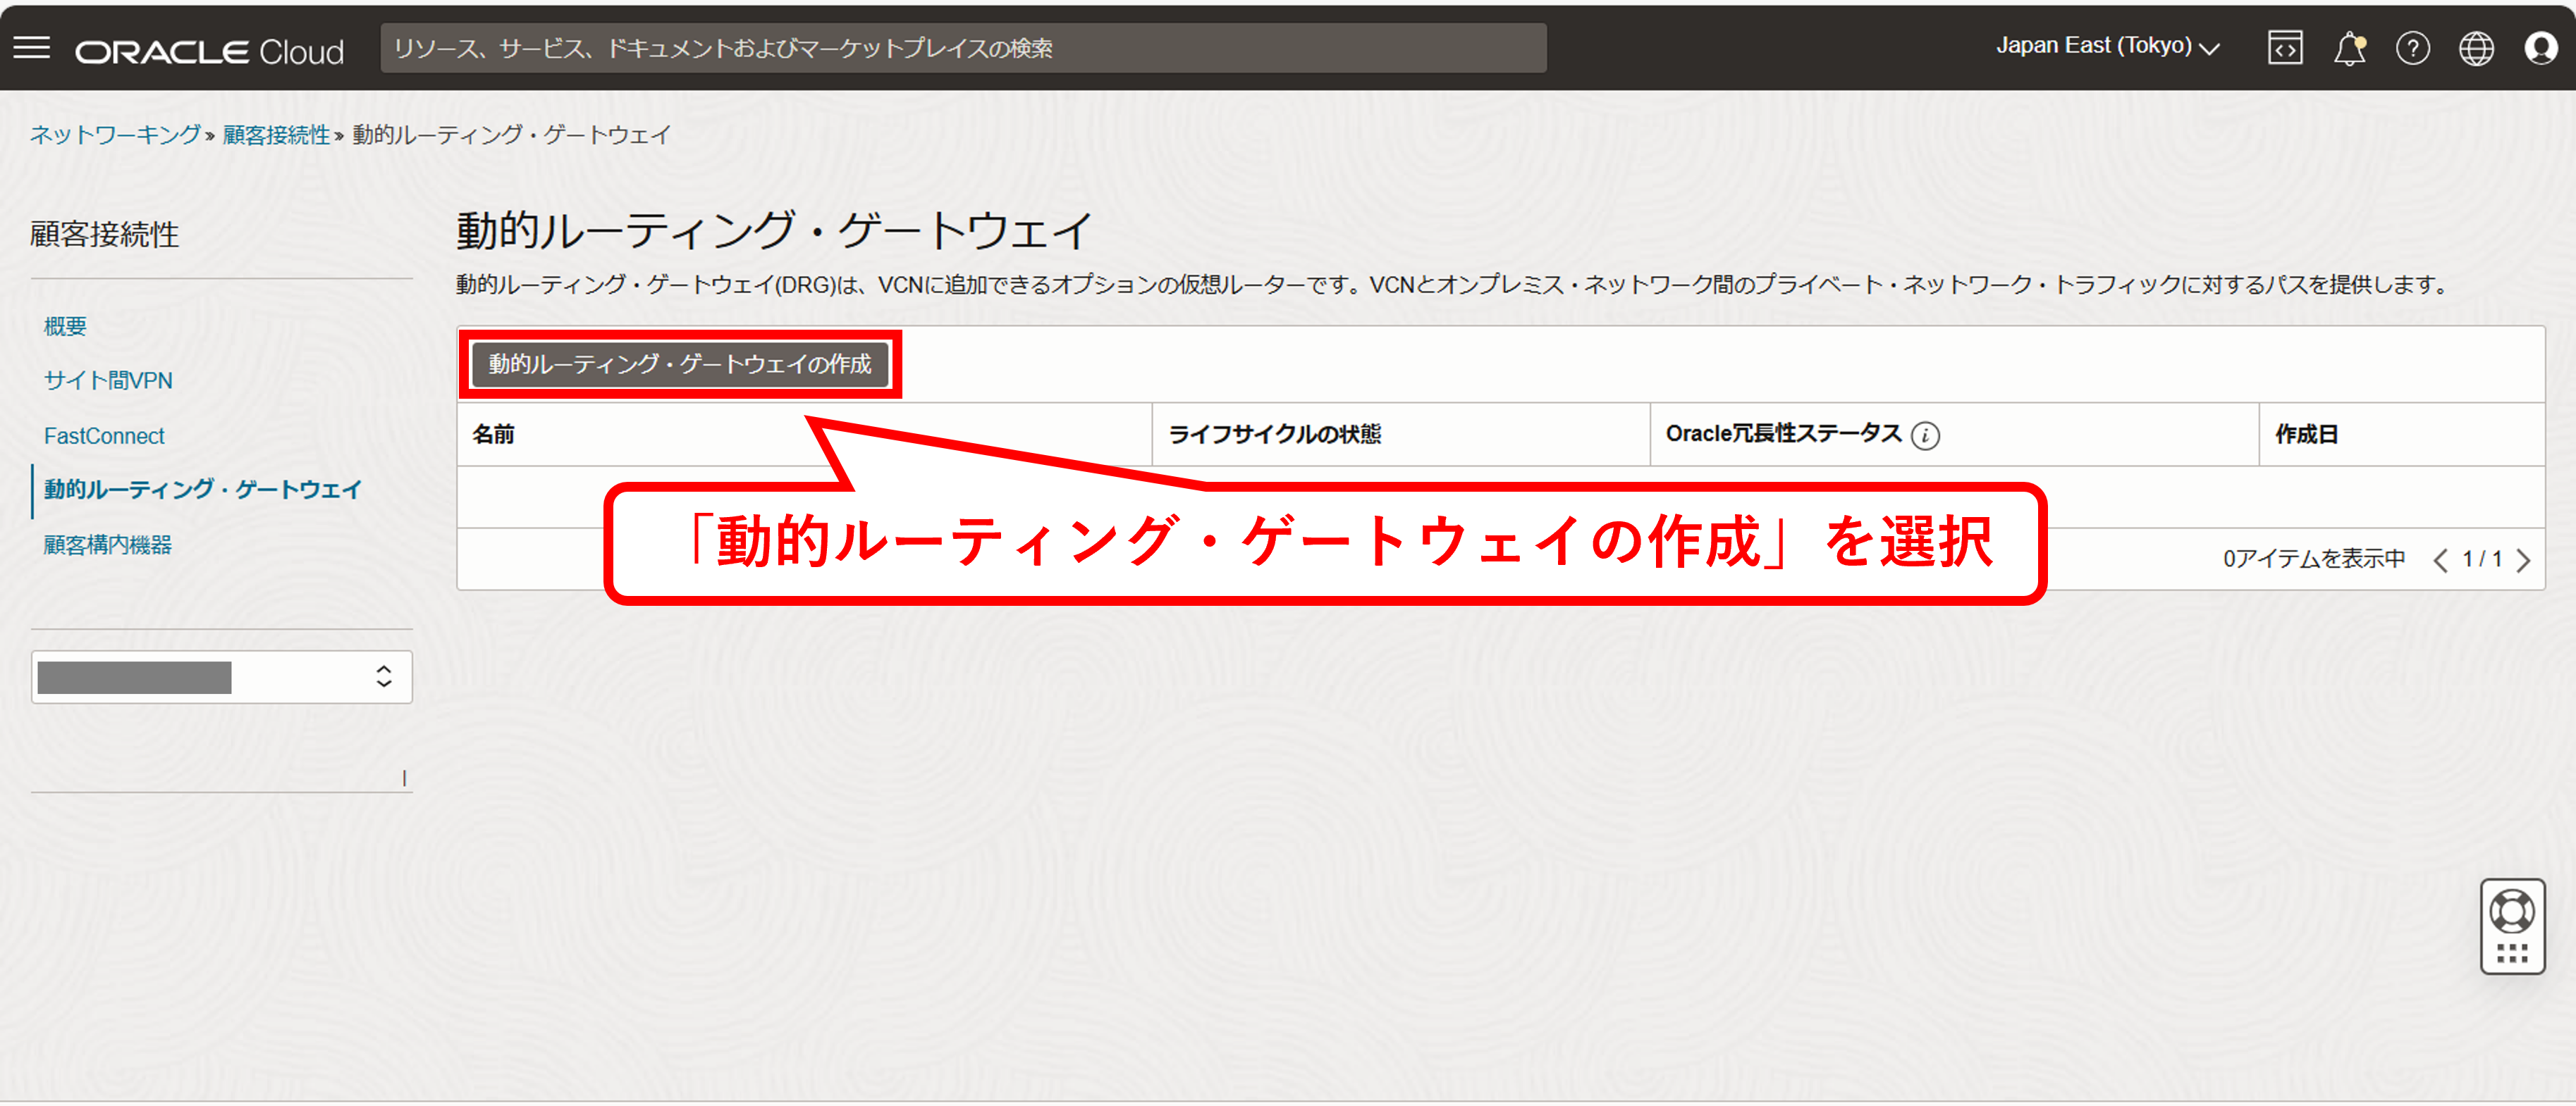Click the resource search input field
The image size is (2576, 1106).
[962, 48]
